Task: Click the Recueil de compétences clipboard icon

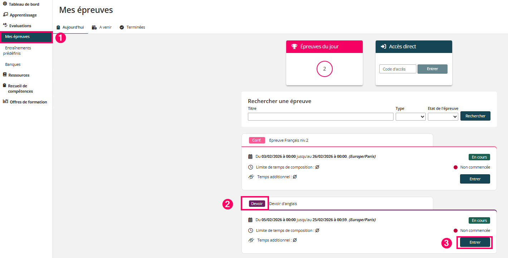Action: click(x=5, y=86)
